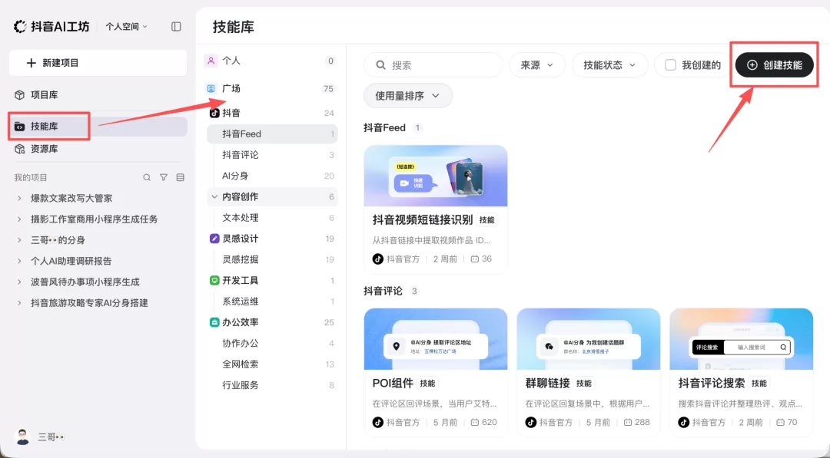Viewport: 830px width, 458px height.
Task: Click the POI组件 skill title
Action: click(x=393, y=383)
